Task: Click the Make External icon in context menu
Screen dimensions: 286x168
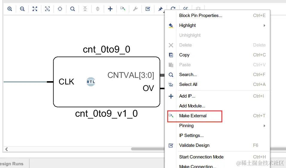Action: (x=171, y=115)
